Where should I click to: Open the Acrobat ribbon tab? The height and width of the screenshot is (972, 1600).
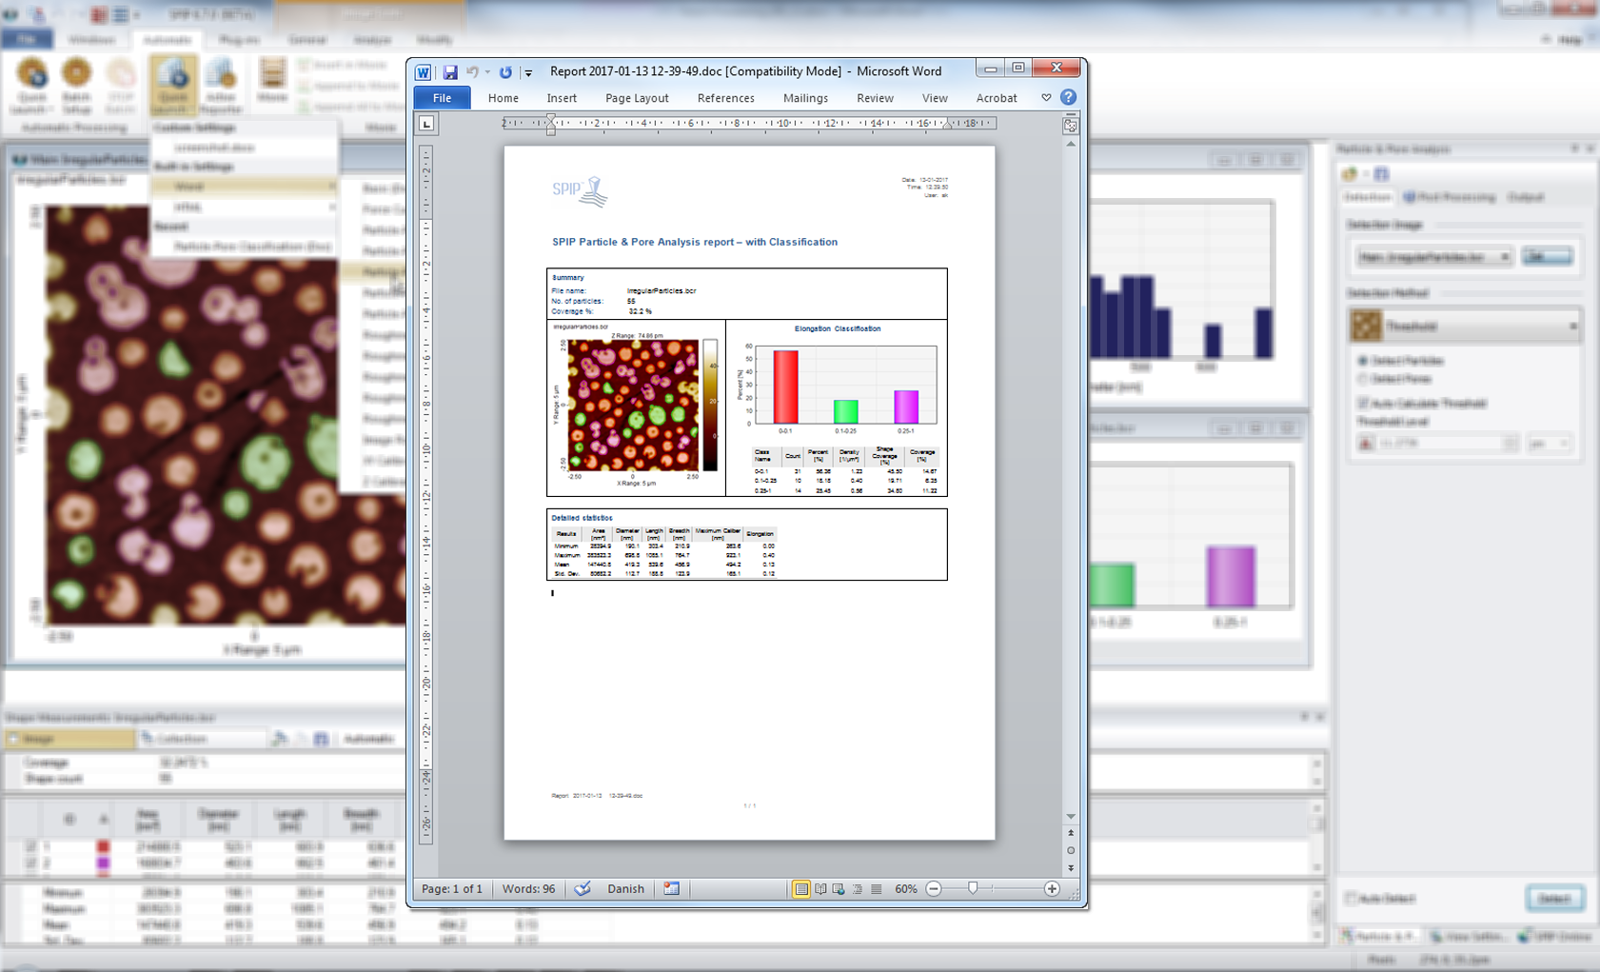click(997, 98)
